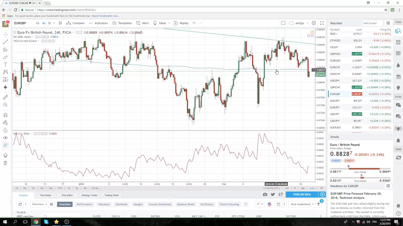Select the D daily timeframe

click(x=49, y=23)
